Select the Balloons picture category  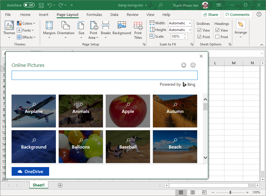pyautogui.click(x=81, y=146)
